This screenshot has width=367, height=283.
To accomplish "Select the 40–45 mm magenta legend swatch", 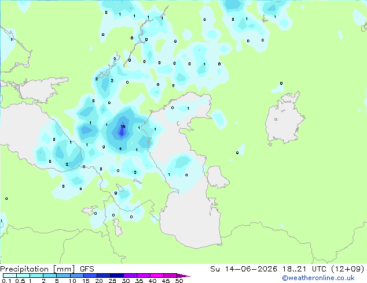I will tap(157, 275).
